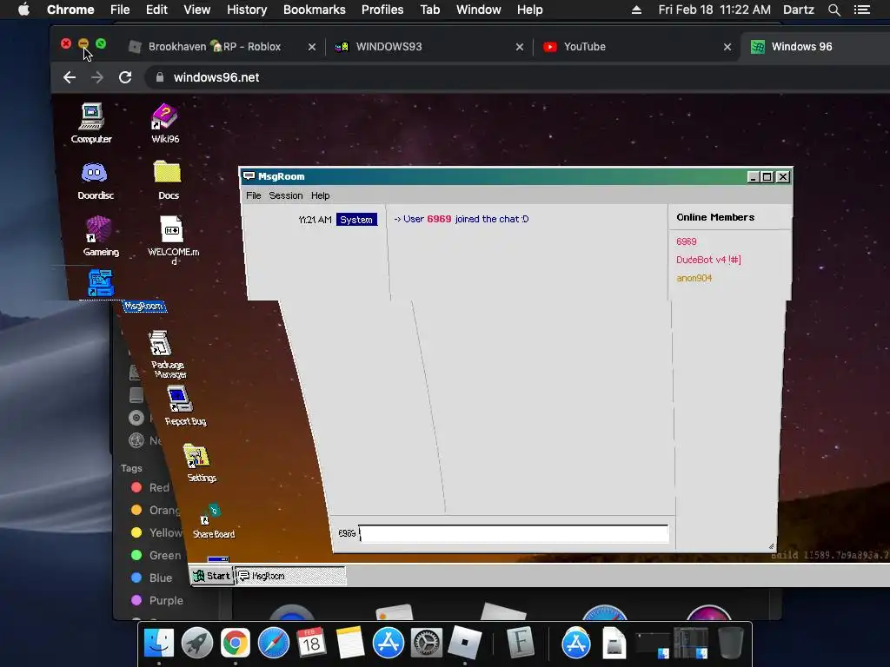Select the Purple tag in Finder
Viewport: 890px width, 667px height.
click(x=157, y=600)
